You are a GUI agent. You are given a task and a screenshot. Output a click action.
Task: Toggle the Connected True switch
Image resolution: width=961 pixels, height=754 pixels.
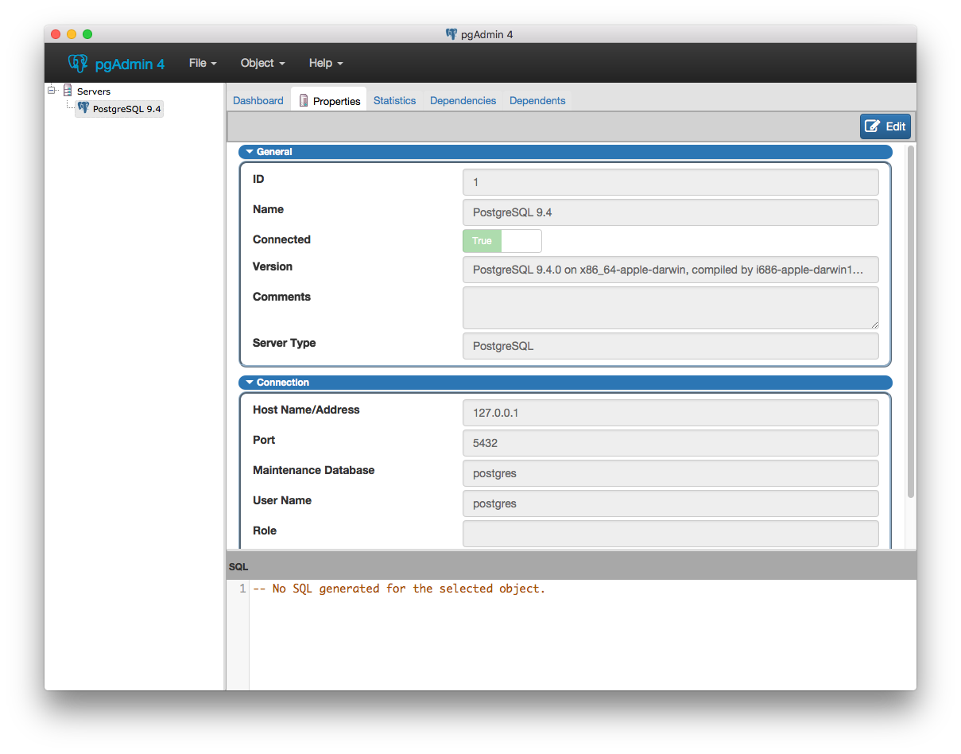tap(502, 241)
